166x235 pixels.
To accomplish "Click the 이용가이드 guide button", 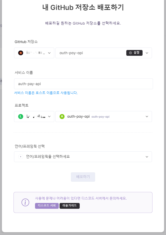I will 69,206.
